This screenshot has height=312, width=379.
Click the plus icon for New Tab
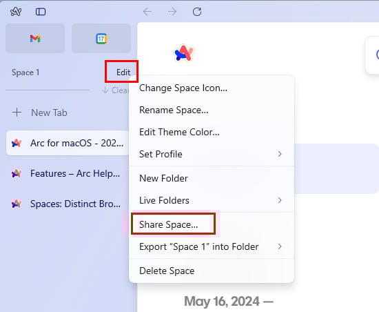pyautogui.click(x=17, y=113)
